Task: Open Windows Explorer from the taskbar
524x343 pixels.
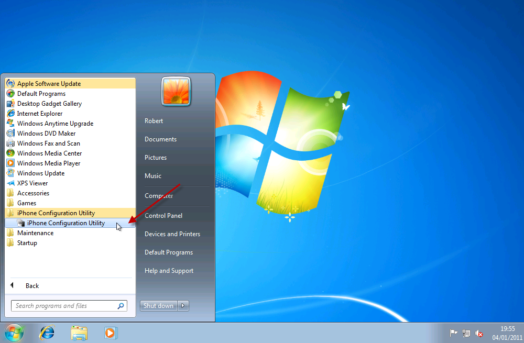Action: click(79, 333)
